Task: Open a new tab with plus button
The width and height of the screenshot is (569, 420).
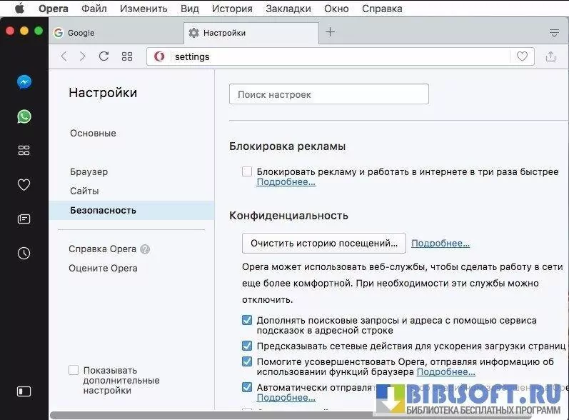Action: click(x=330, y=32)
